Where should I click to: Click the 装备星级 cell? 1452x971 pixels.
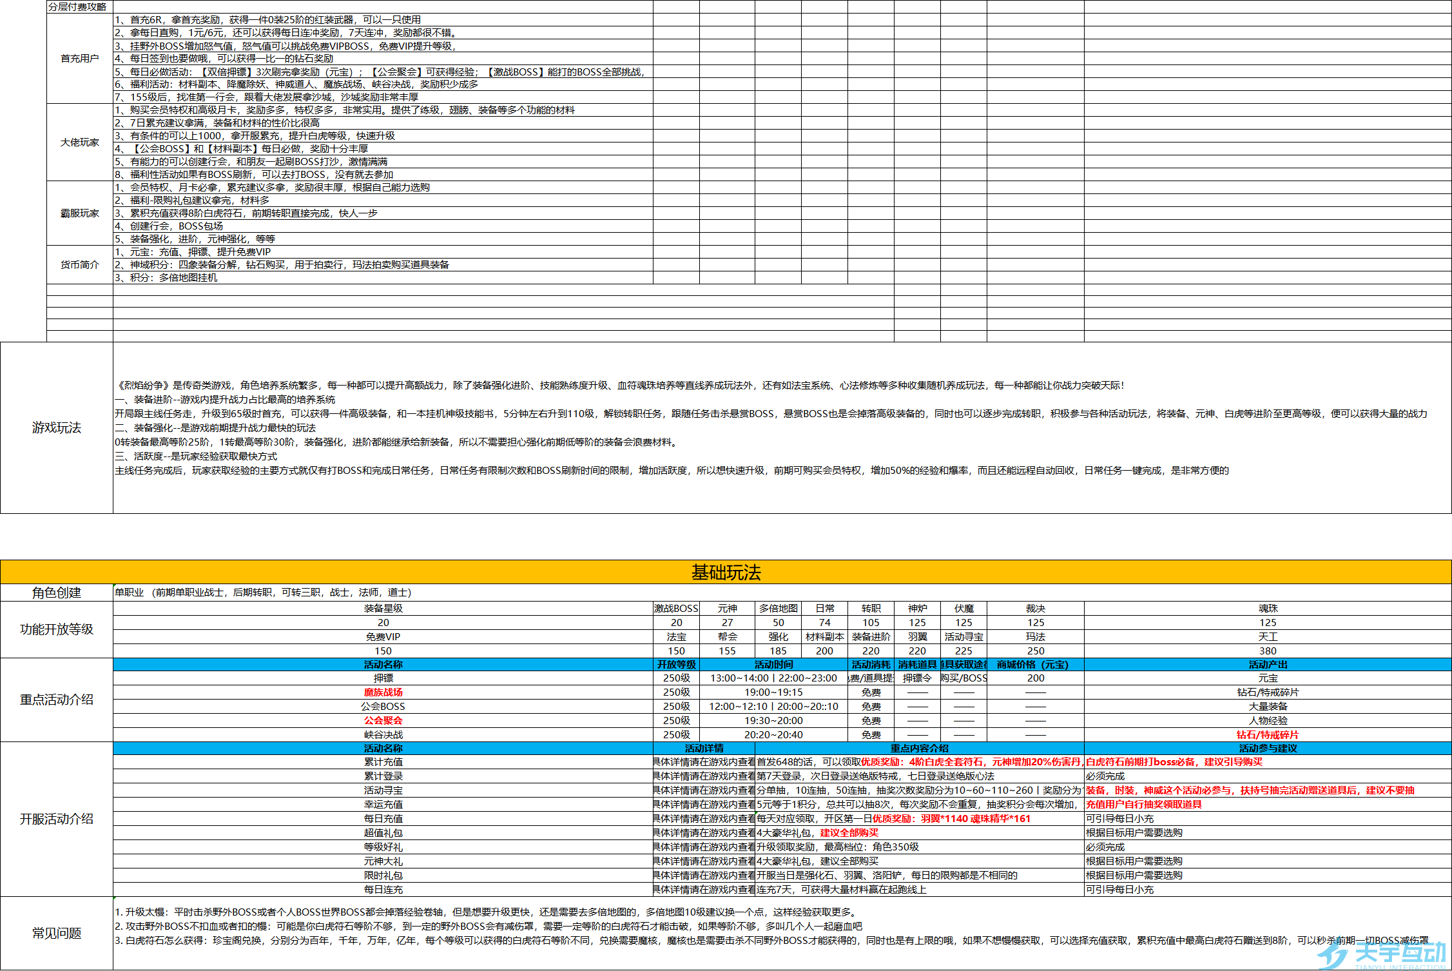pyautogui.click(x=383, y=609)
